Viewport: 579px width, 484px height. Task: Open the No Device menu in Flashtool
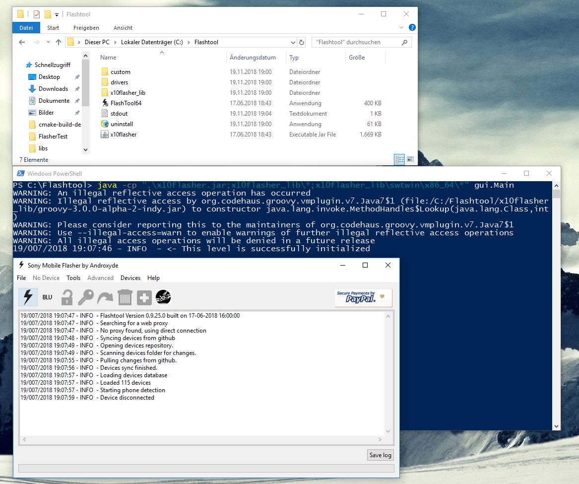[46, 278]
